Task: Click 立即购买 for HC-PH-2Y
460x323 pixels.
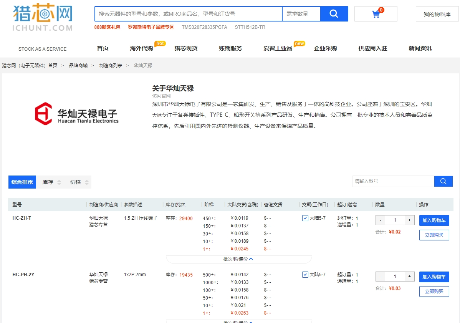Action: click(434, 292)
